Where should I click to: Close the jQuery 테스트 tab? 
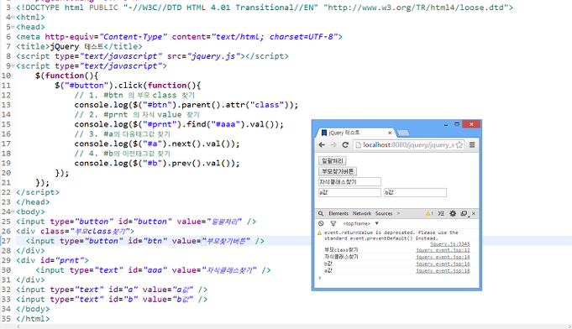[390, 133]
